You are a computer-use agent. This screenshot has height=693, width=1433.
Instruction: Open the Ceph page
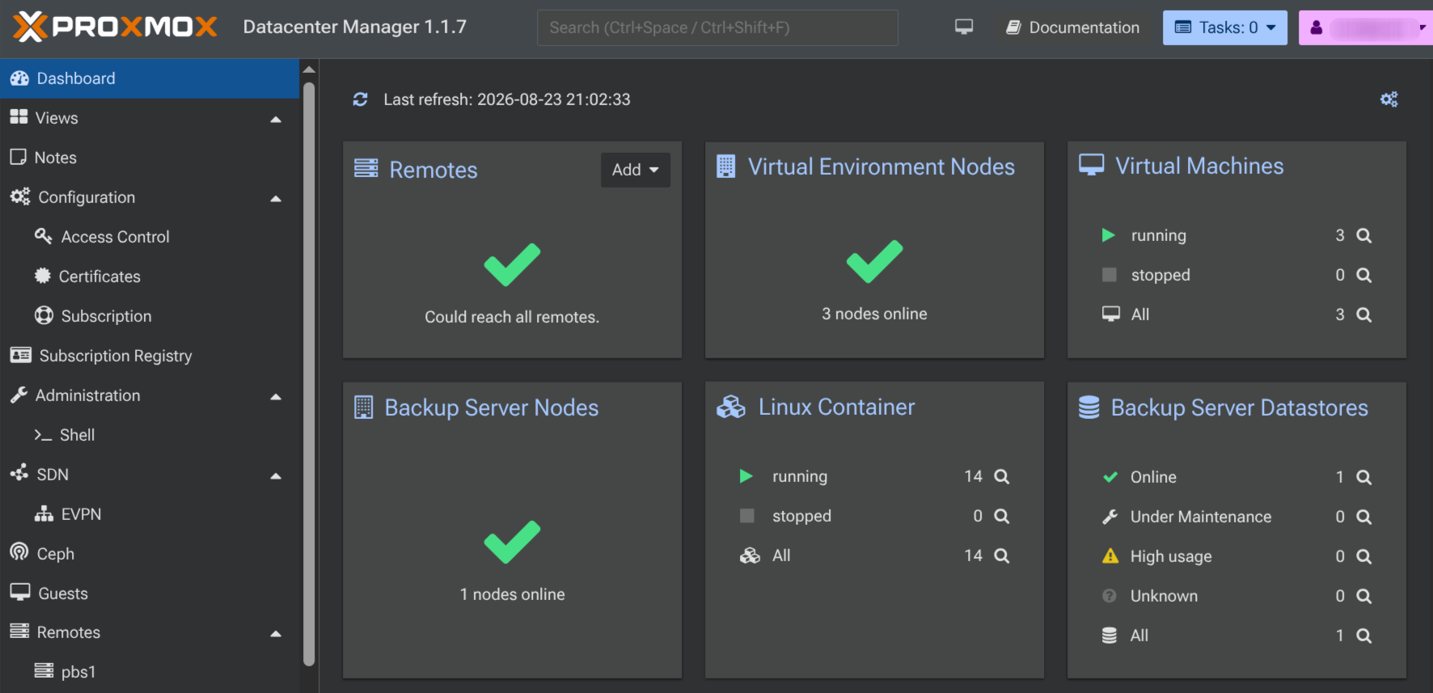150,554
